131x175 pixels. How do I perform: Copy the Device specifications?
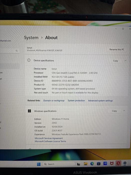pos(115,61)
